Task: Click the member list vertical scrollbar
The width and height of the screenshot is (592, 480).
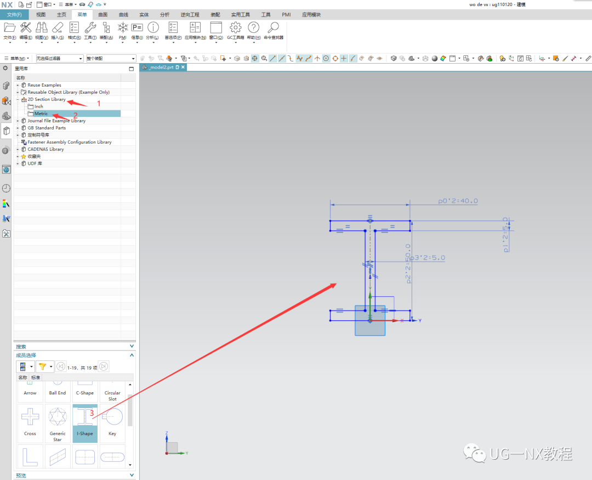Action: (x=130, y=410)
